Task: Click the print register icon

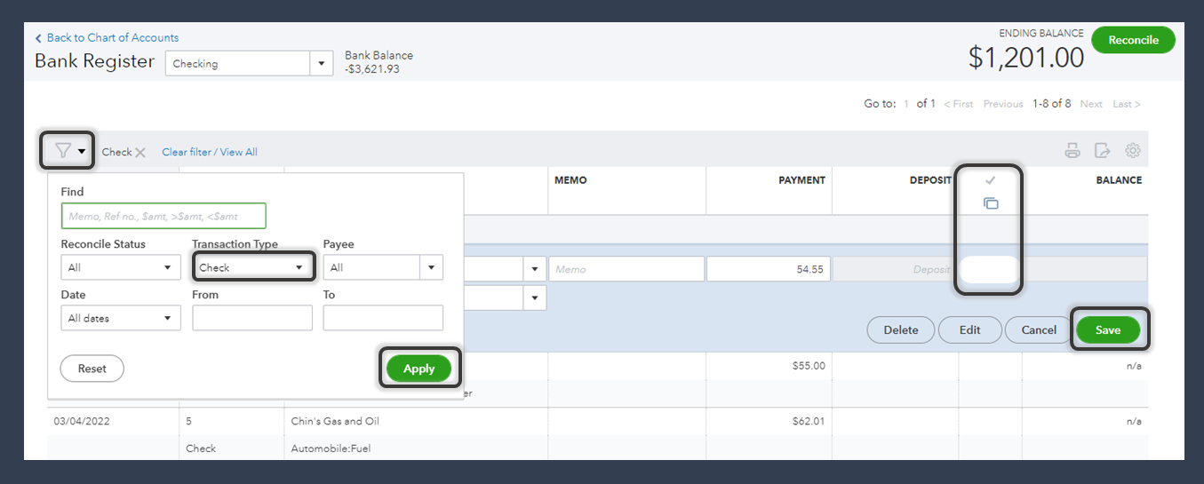Action: (x=1072, y=151)
